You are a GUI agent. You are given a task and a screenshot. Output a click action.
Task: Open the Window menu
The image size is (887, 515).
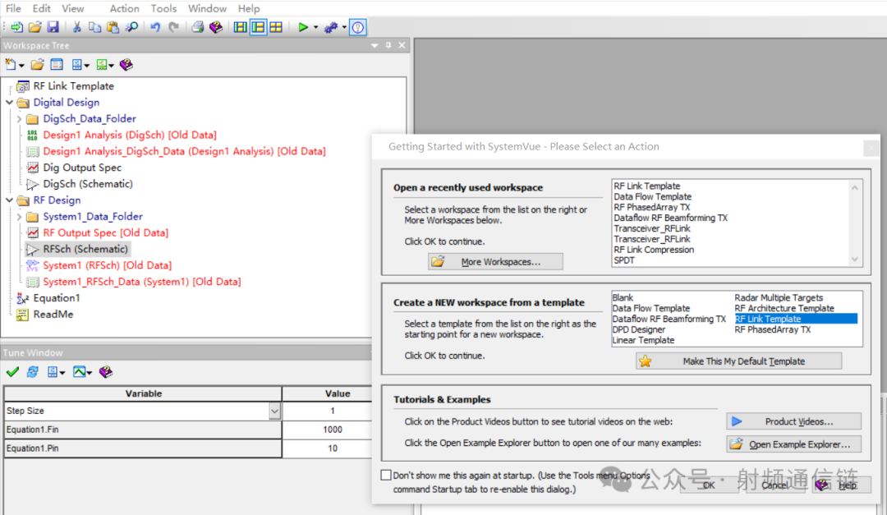pos(207,8)
